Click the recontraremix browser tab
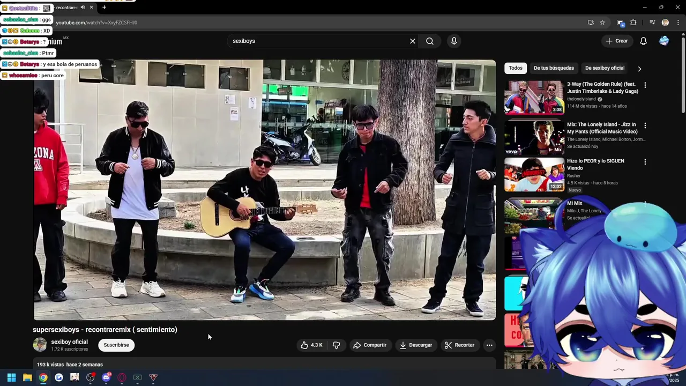This screenshot has width=686, height=386. [x=66, y=8]
